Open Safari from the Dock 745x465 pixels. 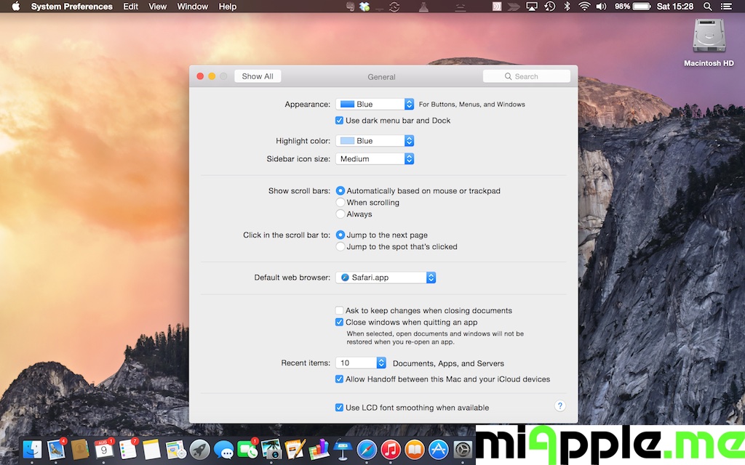tap(367, 450)
